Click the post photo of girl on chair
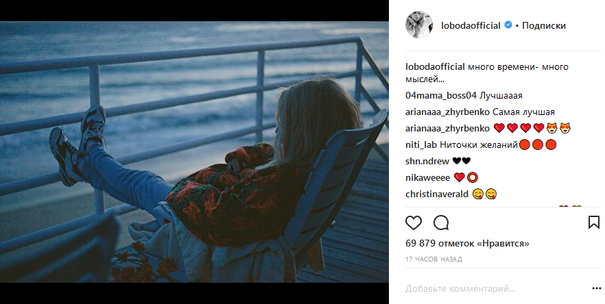605x304 pixels. [x=194, y=152]
